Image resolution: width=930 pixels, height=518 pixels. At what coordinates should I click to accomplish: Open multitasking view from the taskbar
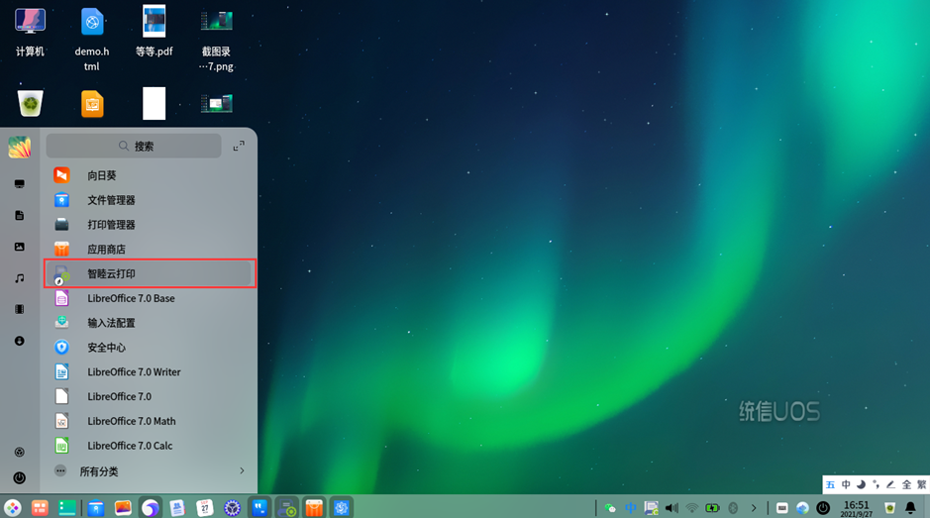click(x=40, y=508)
